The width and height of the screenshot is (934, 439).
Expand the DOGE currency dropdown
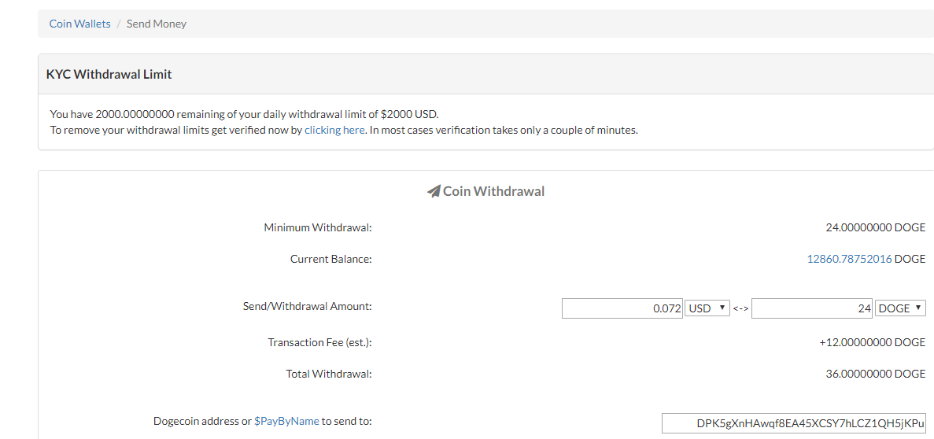901,308
